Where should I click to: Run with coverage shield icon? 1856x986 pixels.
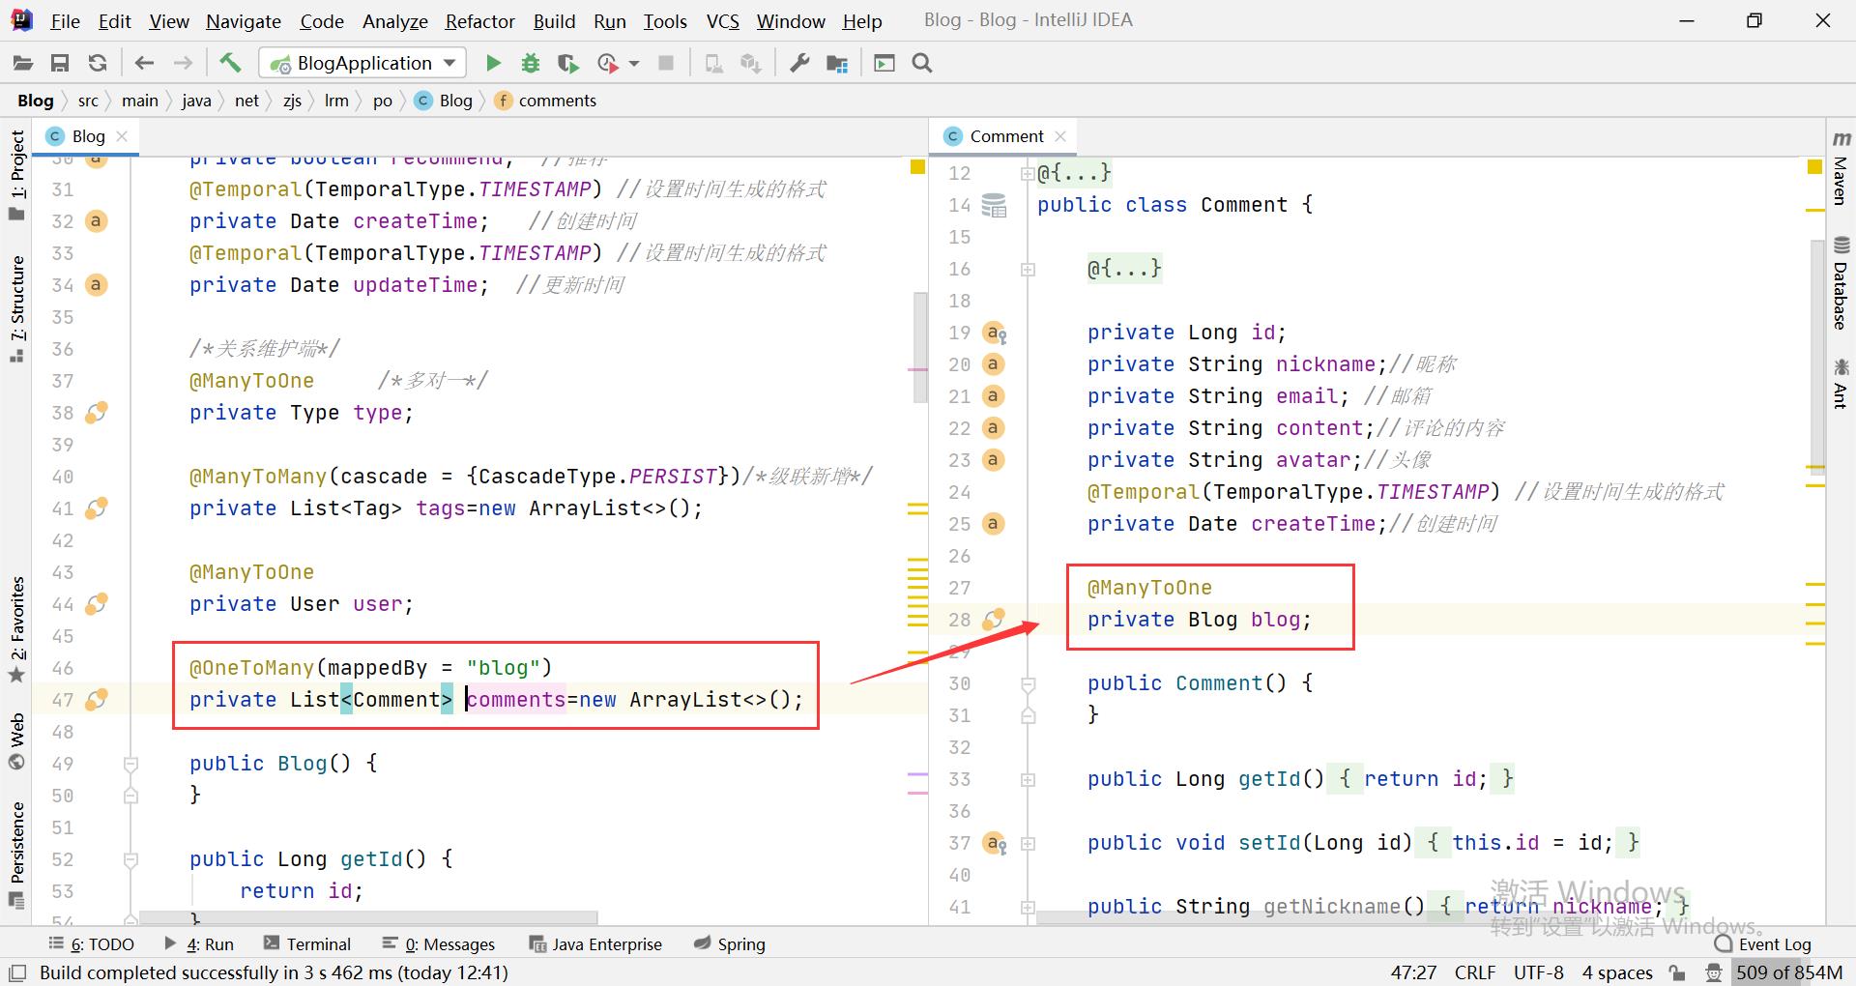coord(568,64)
